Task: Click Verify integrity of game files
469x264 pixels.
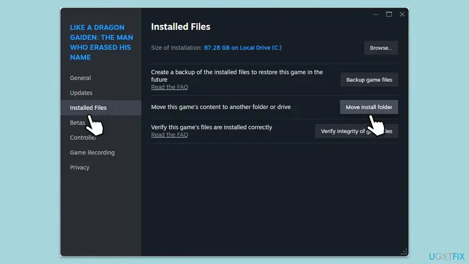Action: click(356, 131)
